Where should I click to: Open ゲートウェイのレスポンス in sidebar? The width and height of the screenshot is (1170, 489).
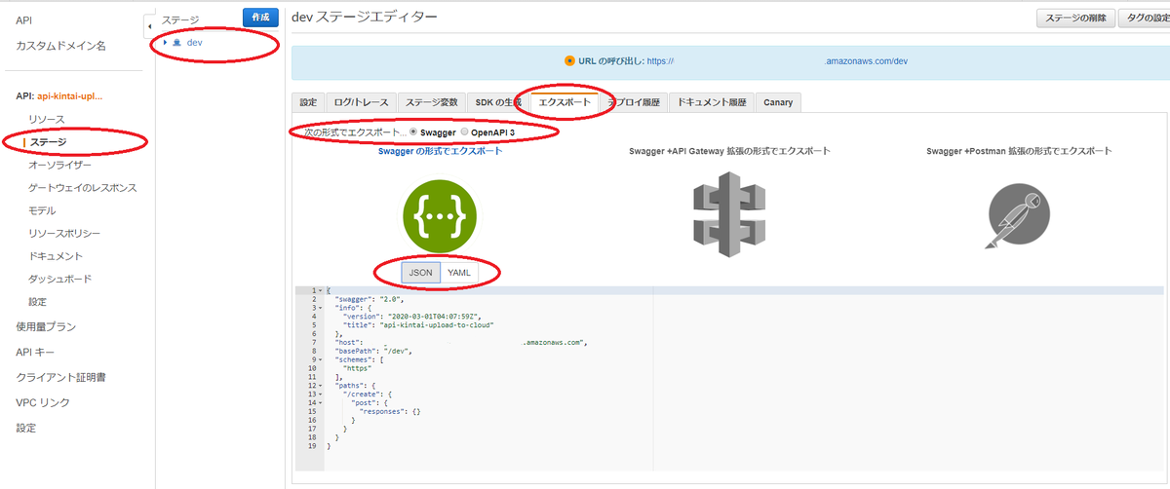pyautogui.click(x=82, y=187)
